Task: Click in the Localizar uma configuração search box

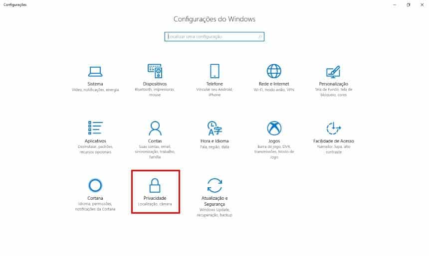Action: click(x=214, y=37)
